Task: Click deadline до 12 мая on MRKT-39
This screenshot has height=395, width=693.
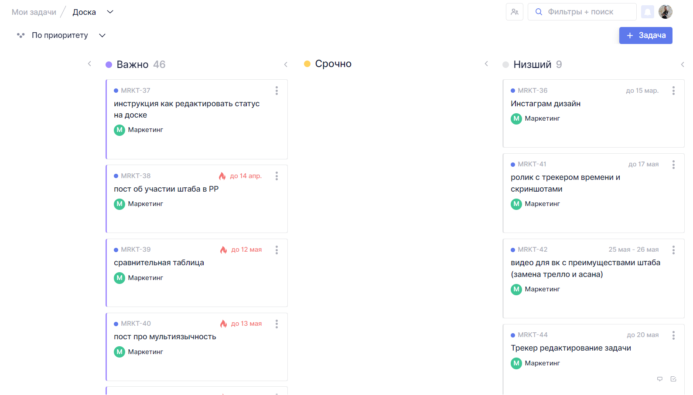Action: click(x=246, y=250)
